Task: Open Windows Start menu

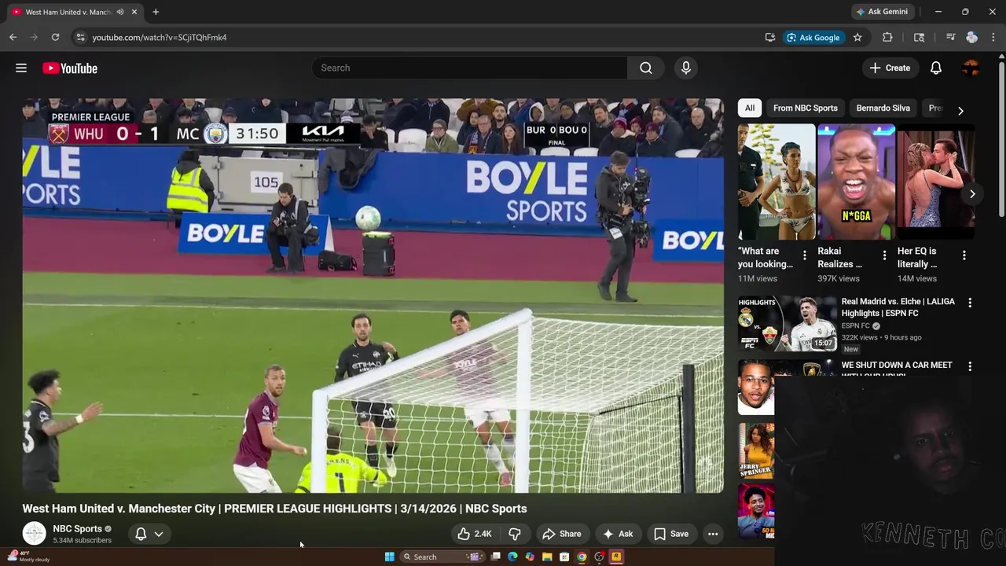Action: [389, 557]
